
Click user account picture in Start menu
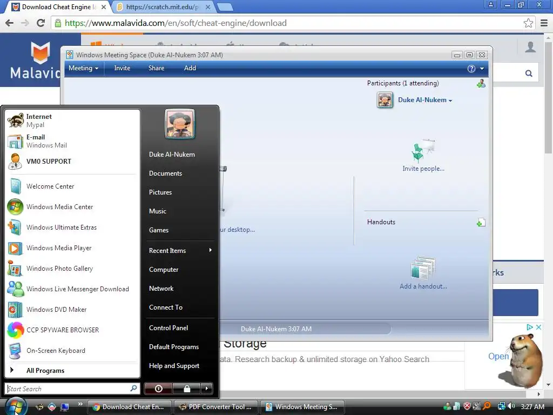pos(179,124)
